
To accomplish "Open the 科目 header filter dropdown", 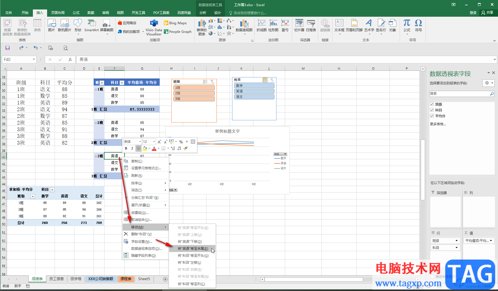I will tap(122, 83).
